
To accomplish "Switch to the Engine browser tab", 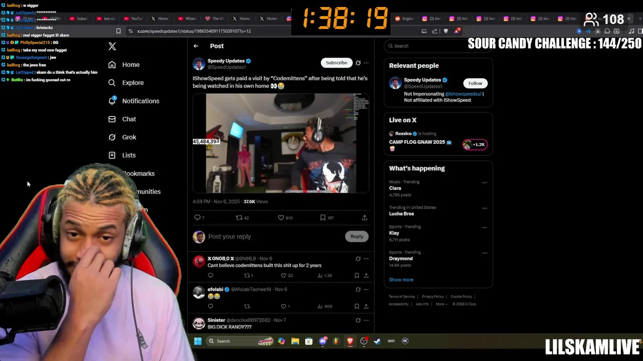I will [x=404, y=19].
